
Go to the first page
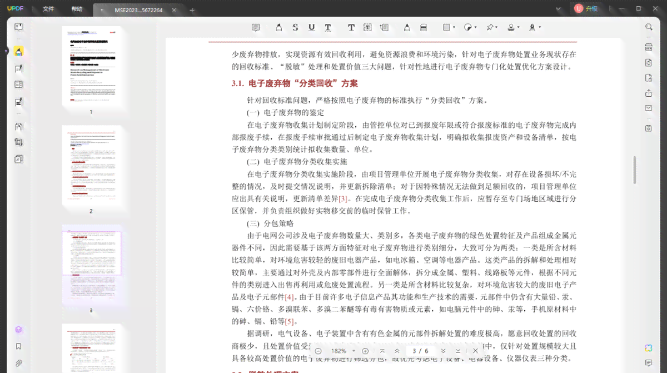tap(382, 351)
